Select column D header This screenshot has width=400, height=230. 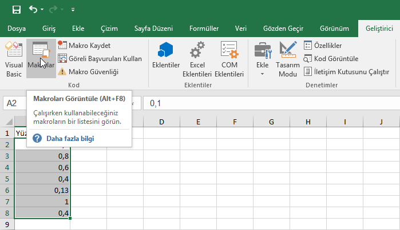[161, 122]
